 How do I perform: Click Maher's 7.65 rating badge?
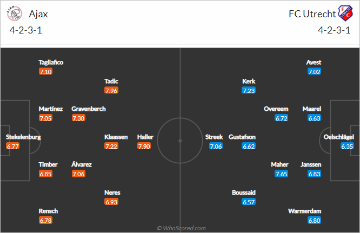pyautogui.click(x=281, y=174)
